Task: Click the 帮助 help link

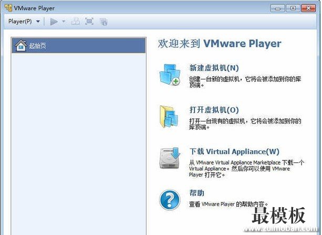Action: (197, 193)
